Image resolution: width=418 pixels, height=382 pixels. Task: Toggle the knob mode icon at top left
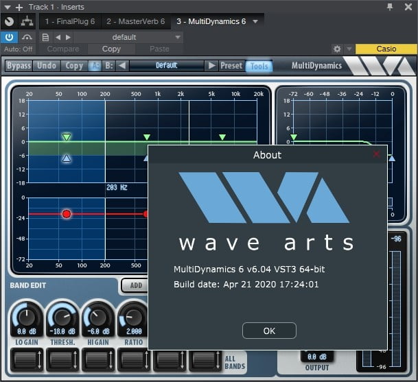point(10,21)
